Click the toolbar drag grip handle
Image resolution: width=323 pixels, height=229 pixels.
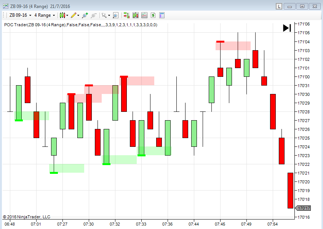coord(3,15)
